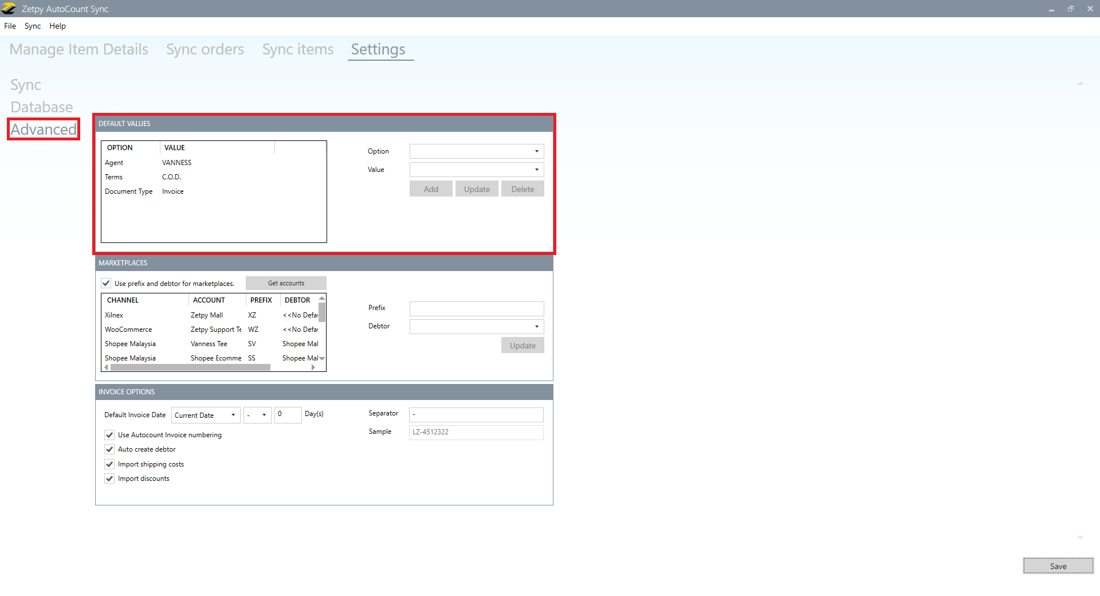Focus the Prefix input field

pyautogui.click(x=477, y=308)
